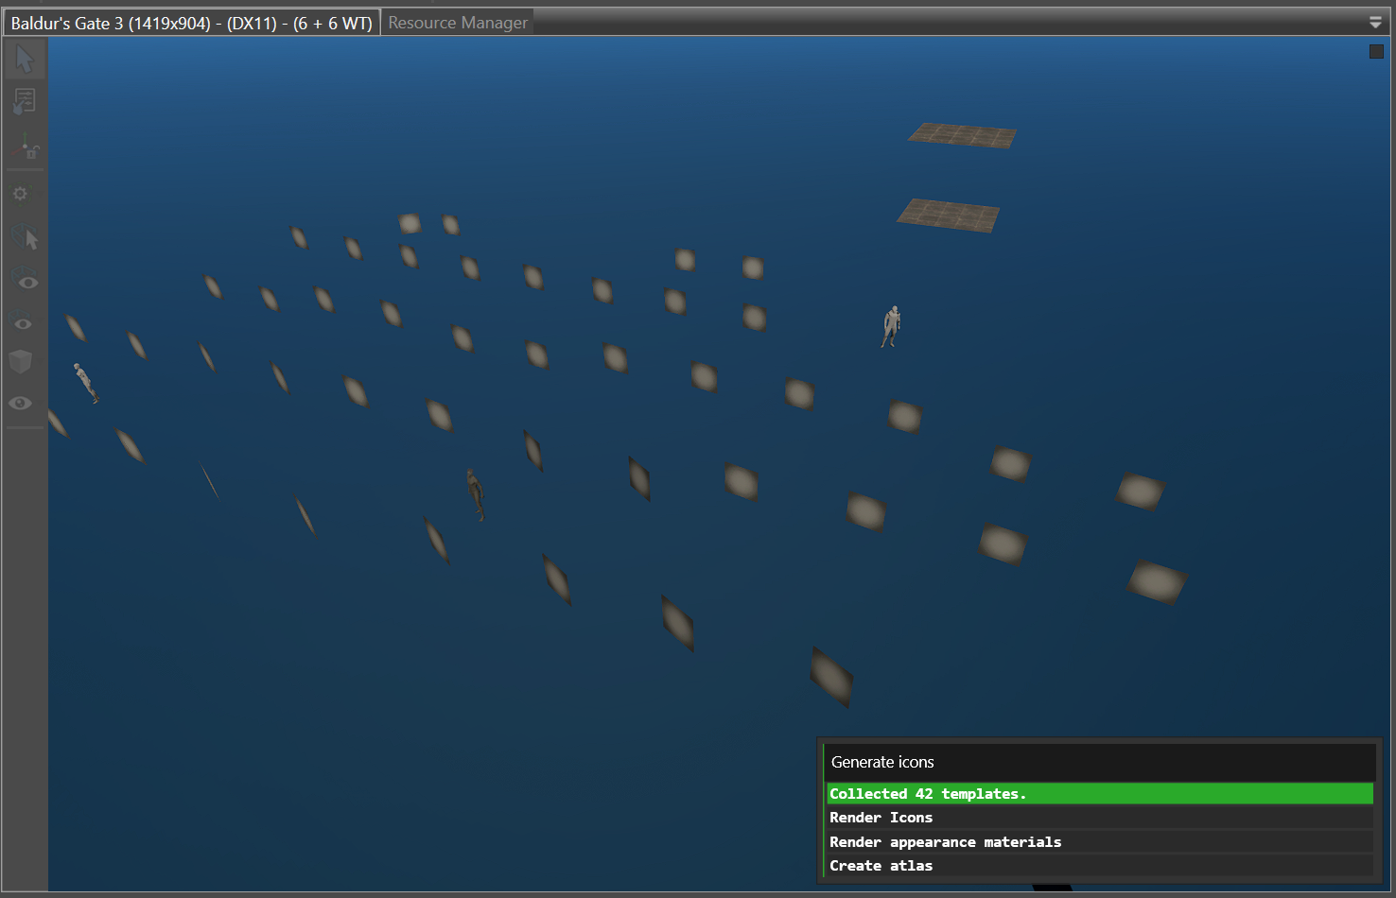1396x898 pixels.
Task: Switch to the Baldur's Gate 3 viewport tab
Action: (191, 23)
